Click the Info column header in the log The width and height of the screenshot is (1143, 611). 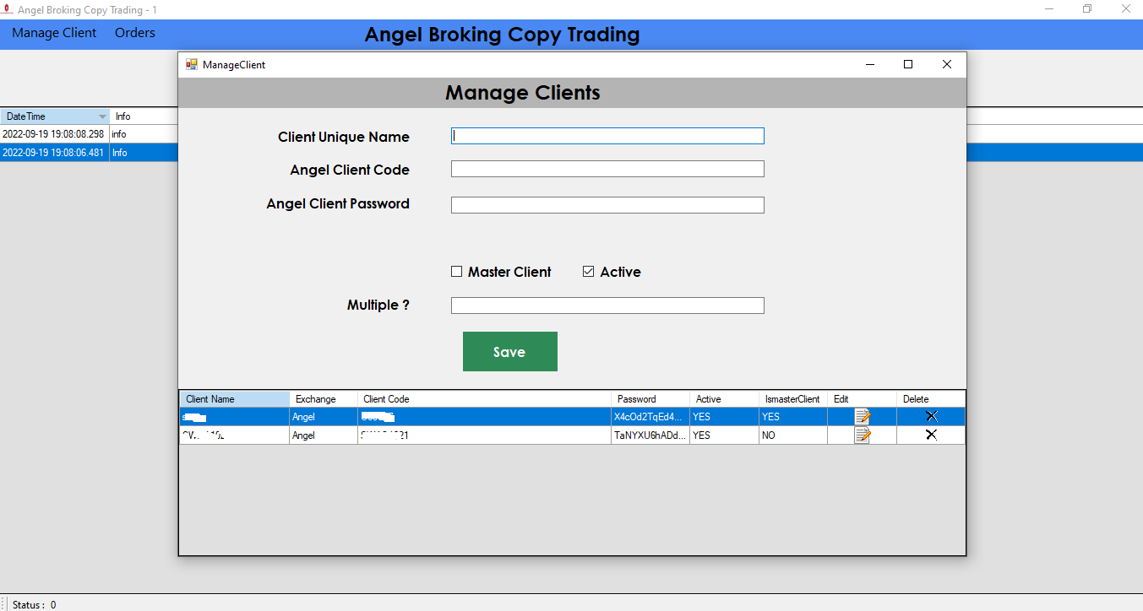pyautogui.click(x=123, y=116)
